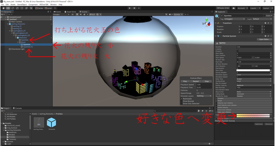275x146 pixels.
Task: Select Directional Light in the Hierarchy
Action: (x=18, y=49)
